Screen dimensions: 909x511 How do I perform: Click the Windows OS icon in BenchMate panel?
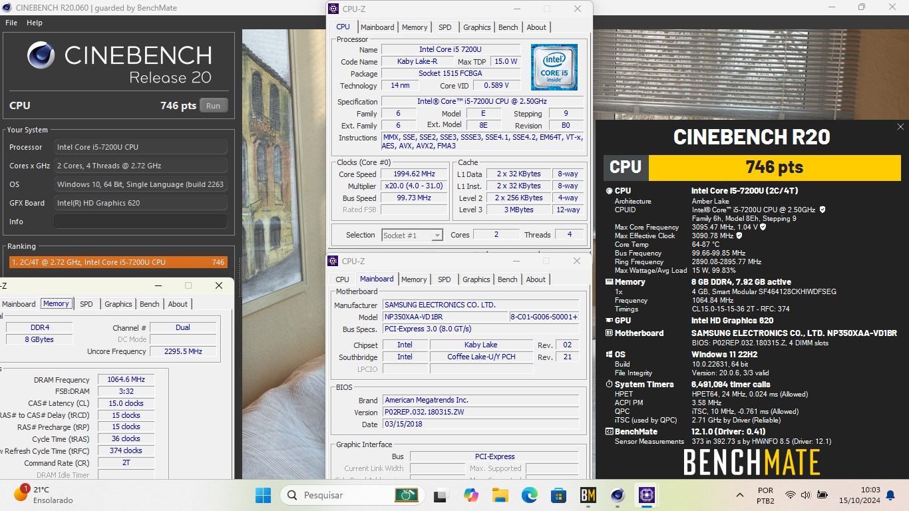tap(610, 355)
